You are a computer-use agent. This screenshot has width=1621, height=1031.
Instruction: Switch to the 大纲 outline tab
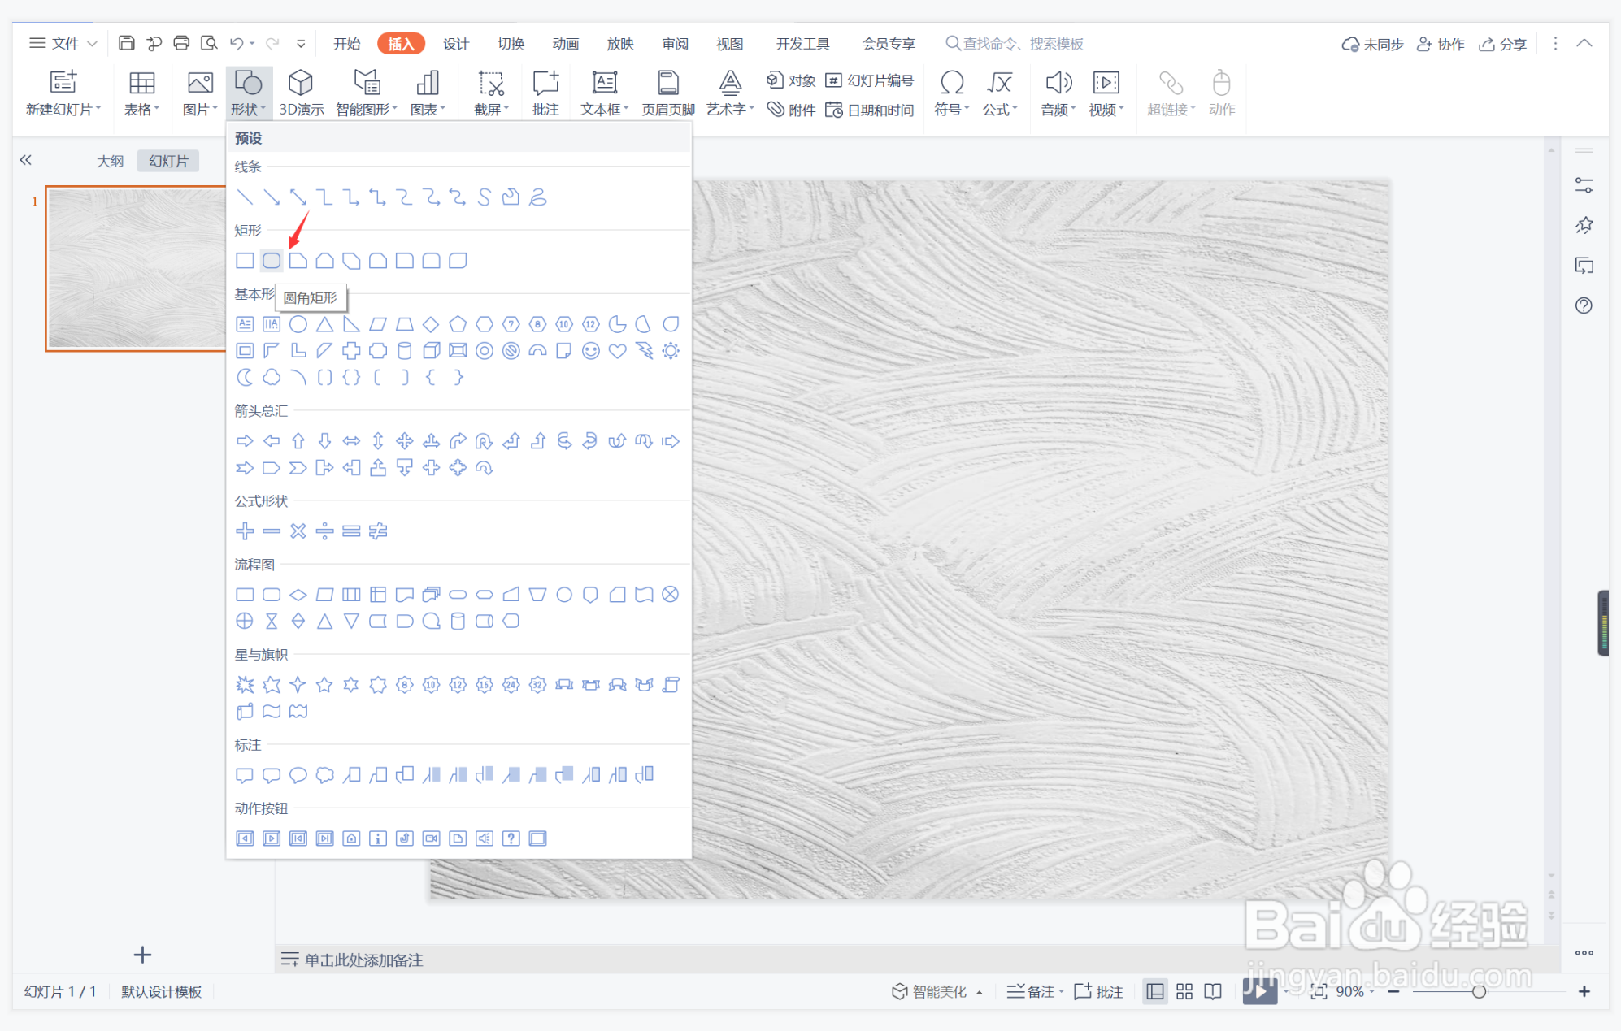pyautogui.click(x=110, y=161)
